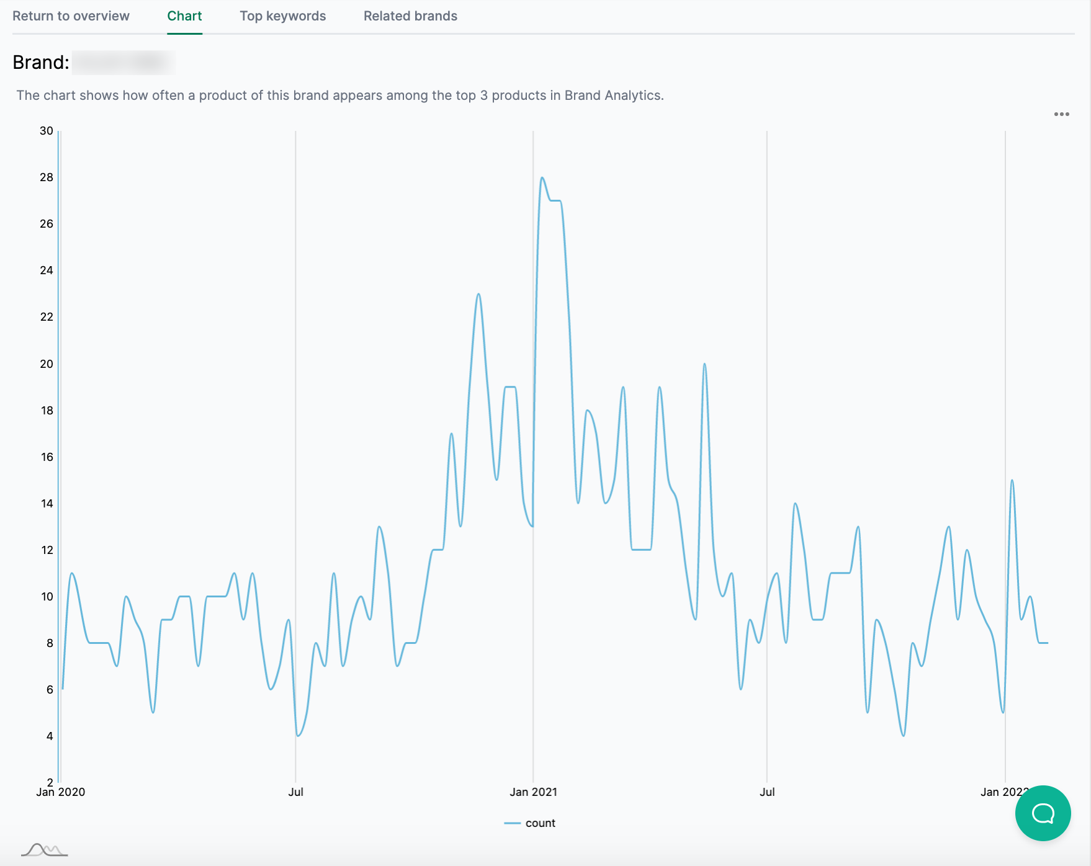Click the blue legend line marker beside count
The image size is (1091, 866).
pos(511,823)
